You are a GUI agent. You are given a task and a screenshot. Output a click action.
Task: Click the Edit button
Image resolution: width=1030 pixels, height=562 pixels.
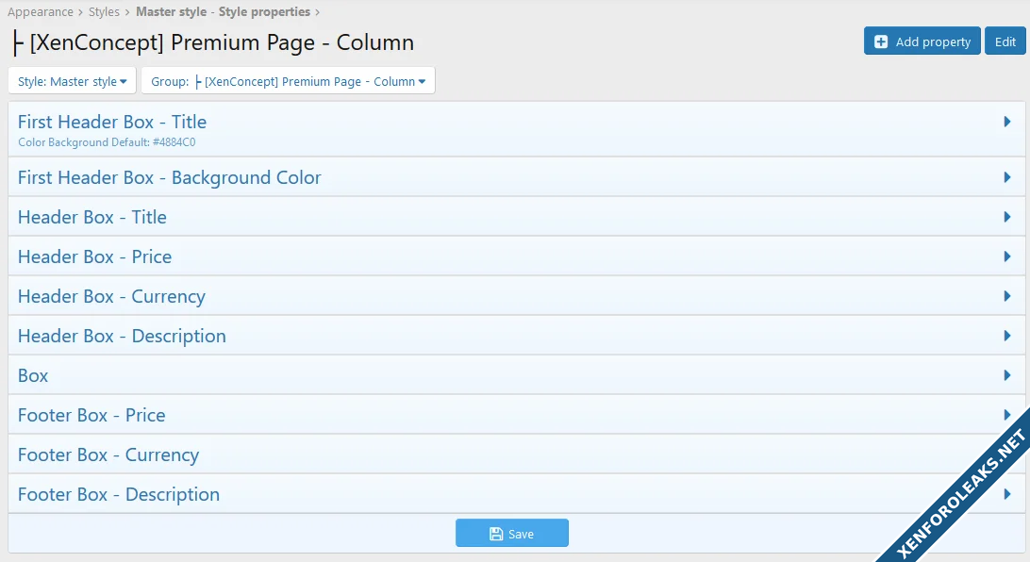coord(1005,41)
